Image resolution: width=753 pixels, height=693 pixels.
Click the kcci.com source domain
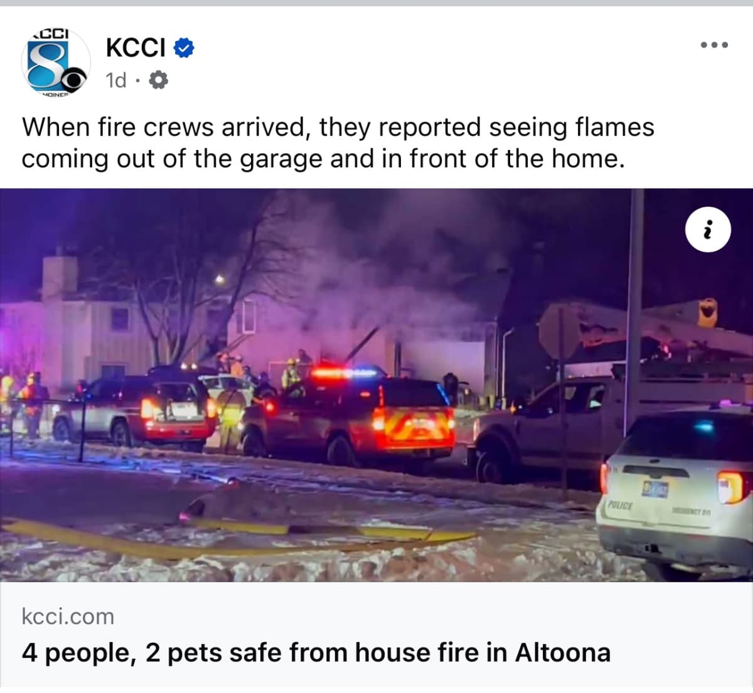click(x=68, y=616)
